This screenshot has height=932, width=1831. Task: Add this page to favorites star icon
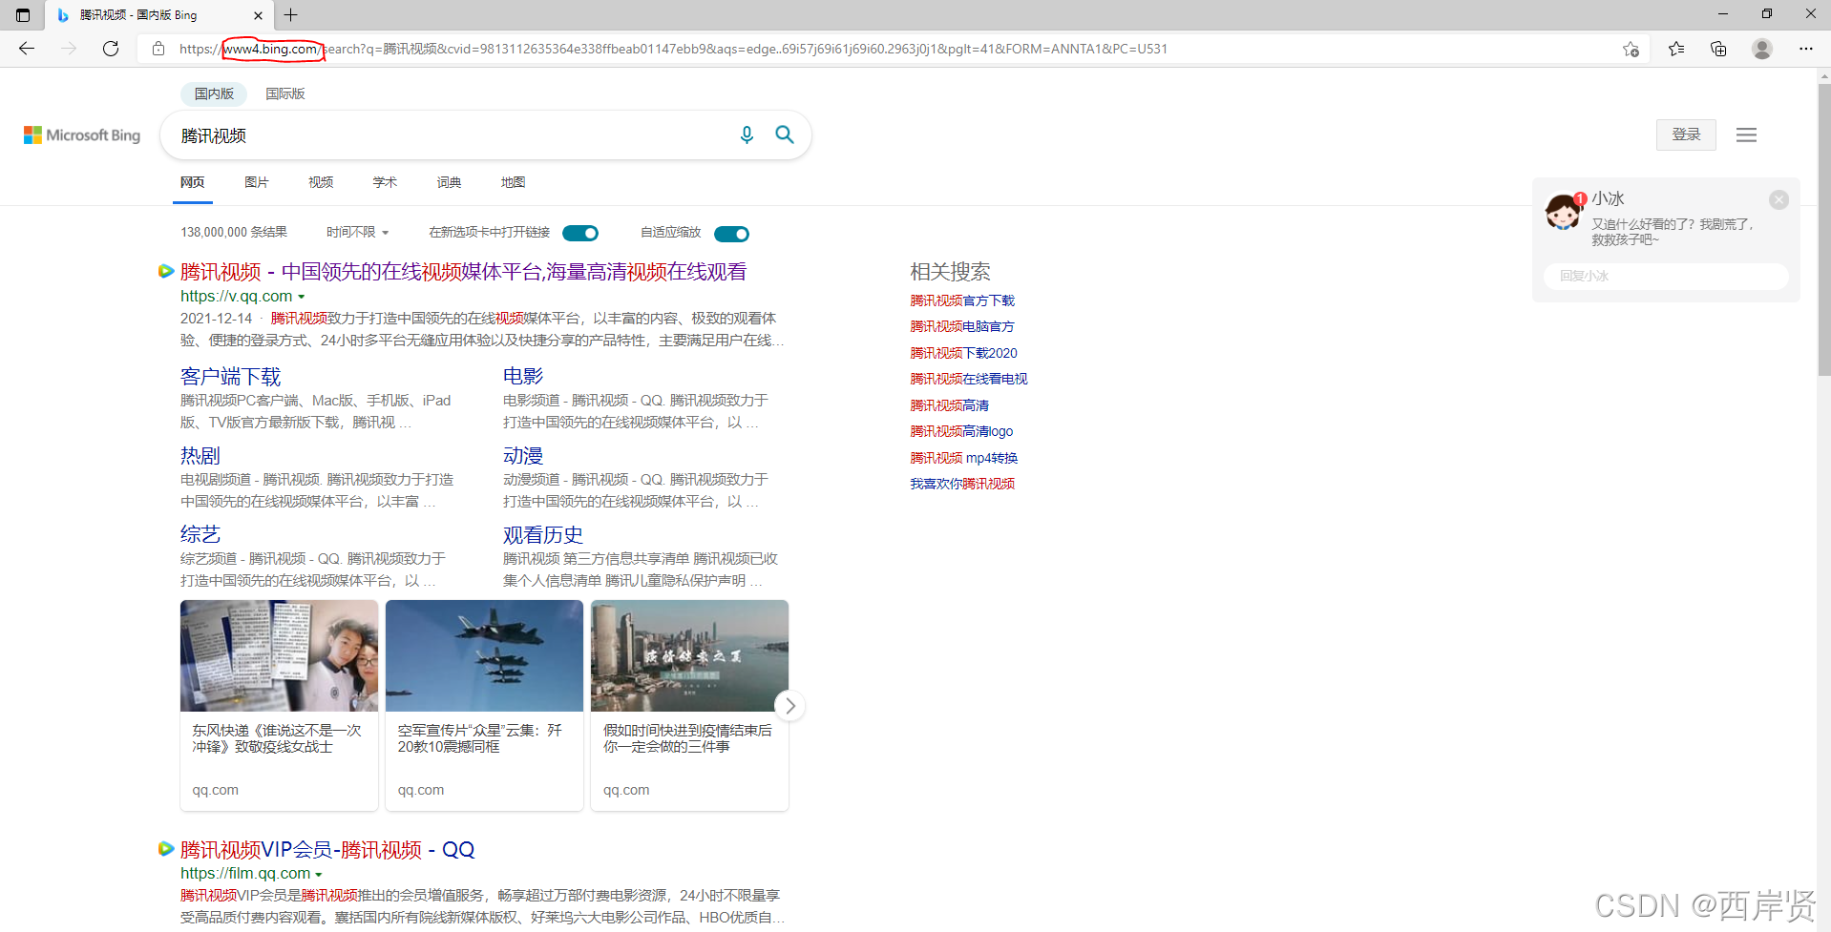point(1631,49)
